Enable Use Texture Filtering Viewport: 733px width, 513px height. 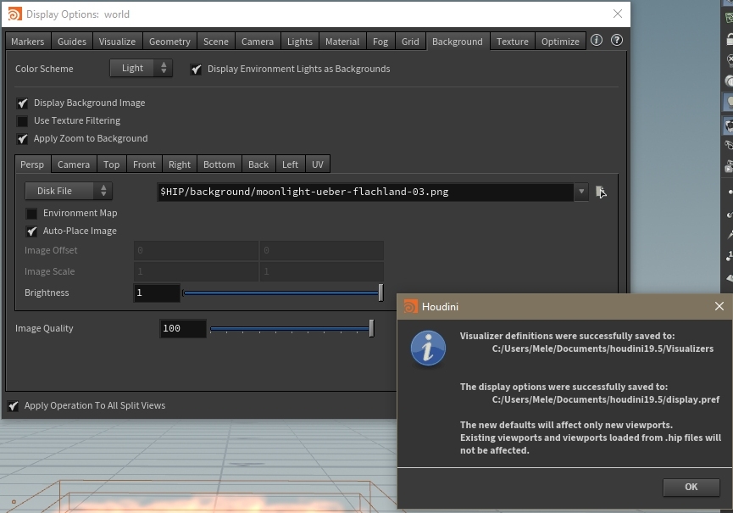[x=22, y=121]
